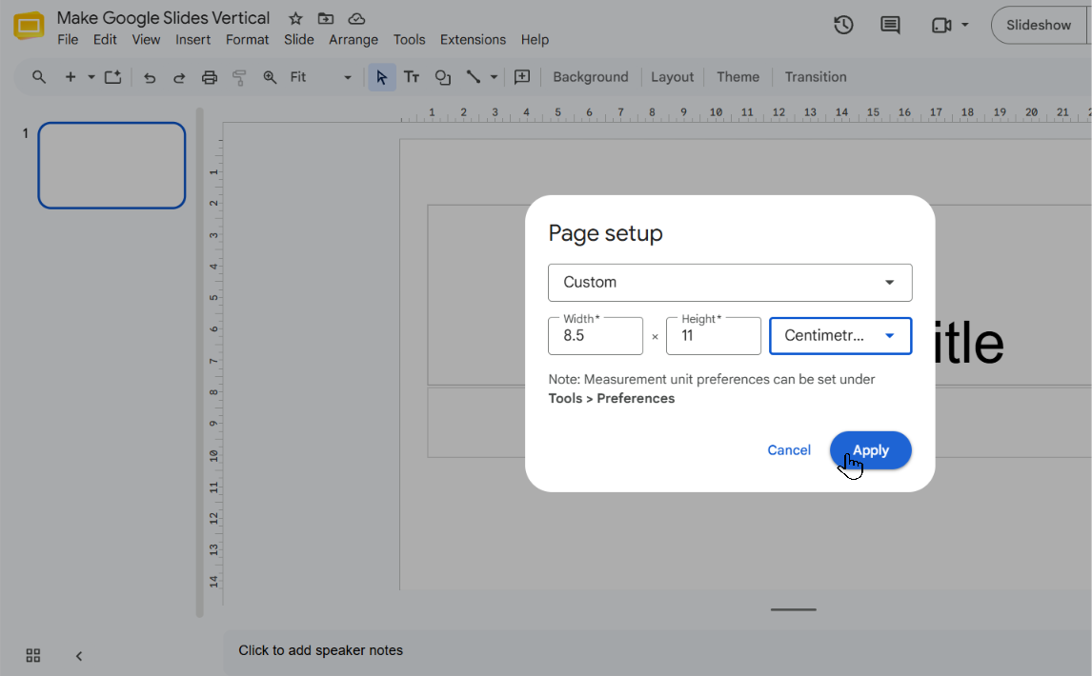Screen dimensions: 1092x676
Task: Click the Width input field
Action: click(596, 336)
